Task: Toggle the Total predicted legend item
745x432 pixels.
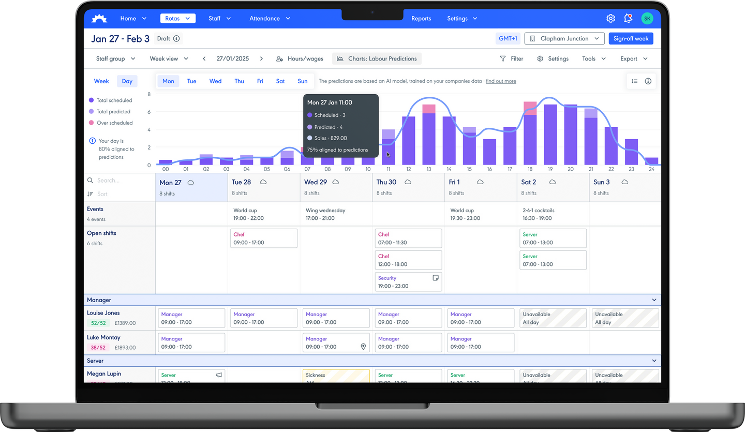Action: (115, 111)
